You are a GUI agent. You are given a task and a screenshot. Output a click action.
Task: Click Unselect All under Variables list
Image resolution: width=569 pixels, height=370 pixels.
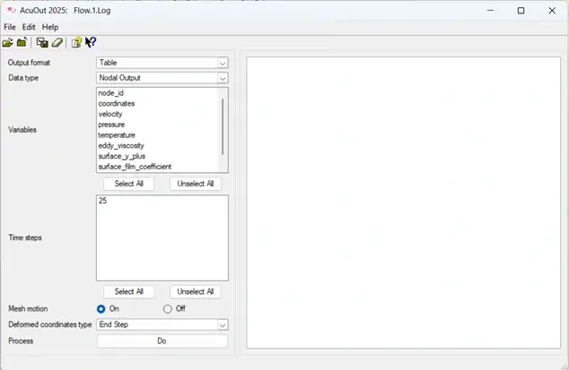(196, 184)
